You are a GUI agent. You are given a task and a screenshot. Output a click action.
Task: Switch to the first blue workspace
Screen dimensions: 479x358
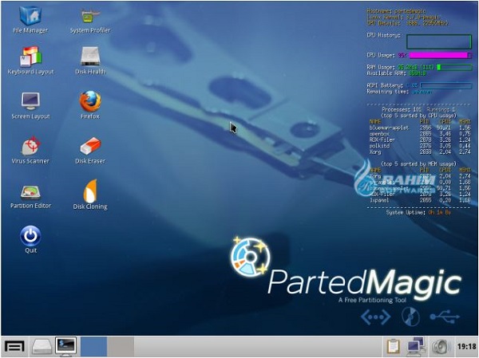tap(93, 346)
